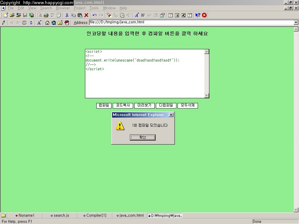299x224 pixels.
Task: Click the browser Home icon
Action: [47, 23]
